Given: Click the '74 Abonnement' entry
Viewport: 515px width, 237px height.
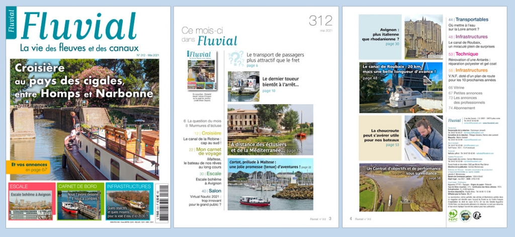Looking at the screenshot, I should 463,107.
